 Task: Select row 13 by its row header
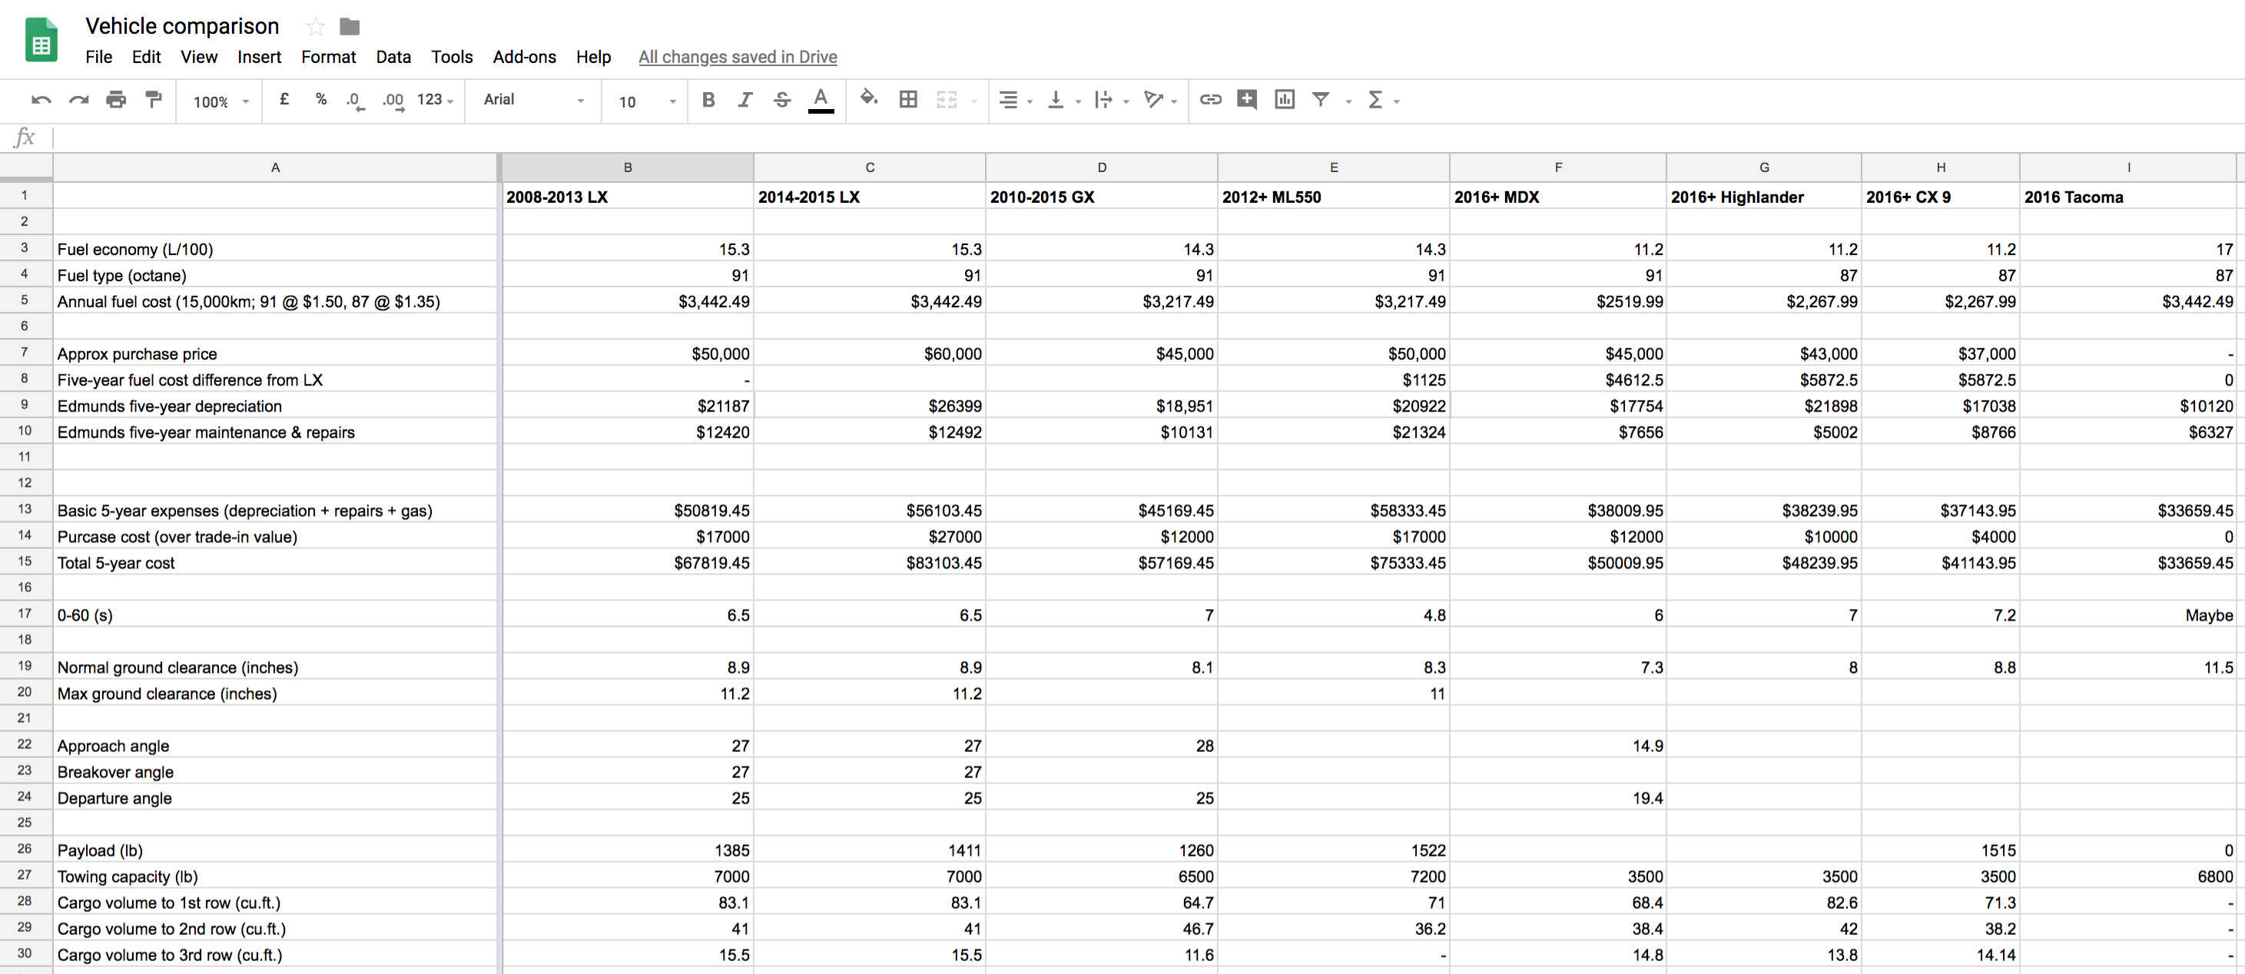[25, 509]
